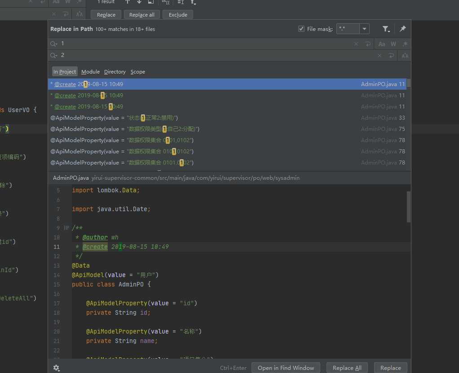The width and height of the screenshot is (459, 373).
Task: Select result with 15 day digit highlighted
Action: (227, 95)
